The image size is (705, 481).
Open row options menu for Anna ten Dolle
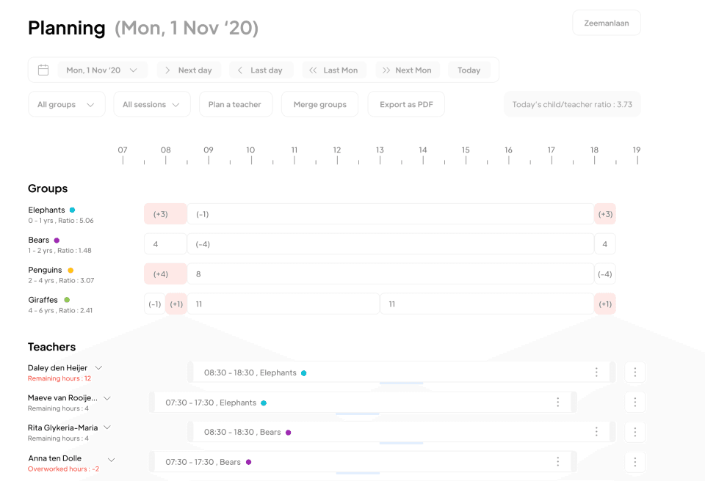point(634,462)
